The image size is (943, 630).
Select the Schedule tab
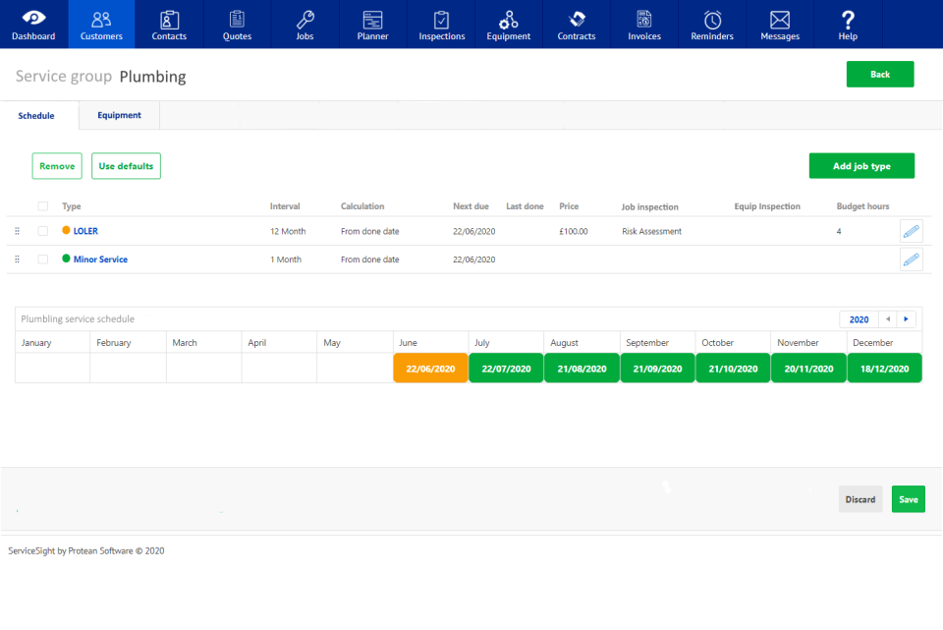pos(36,115)
